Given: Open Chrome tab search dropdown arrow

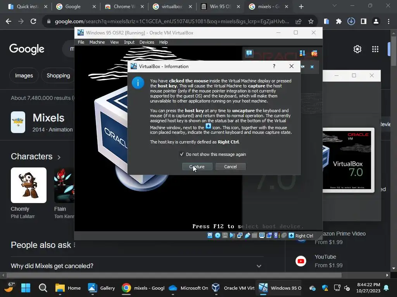Looking at the screenshot, I should 335,5.
